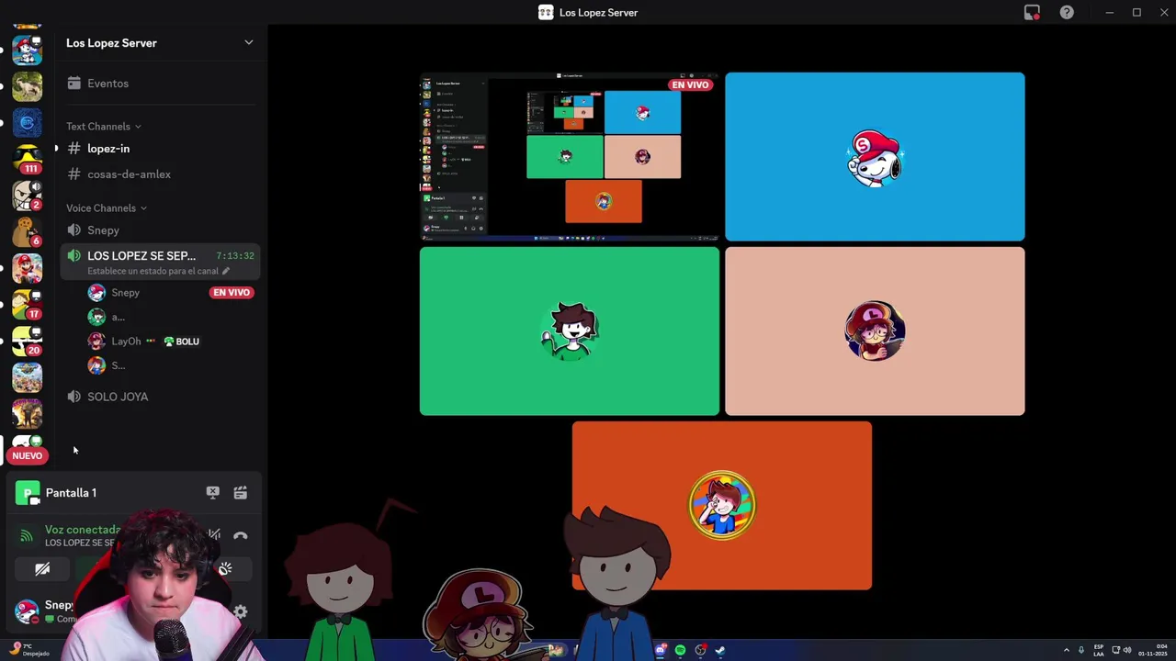Screen dimensions: 1176x661
Task: Focus the green participant tile
Action: pyautogui.click(x=570, y=331)
